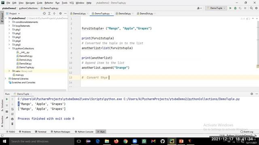The image size is (259, 145).
Task: Toggle soft-wrap in Run panel
Action: click(x=13, y=109)
